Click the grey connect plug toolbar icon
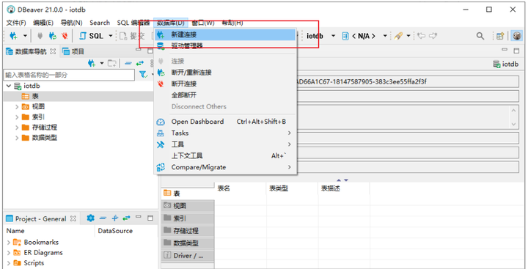Viewport: 528px width, 269px height. 40,36
